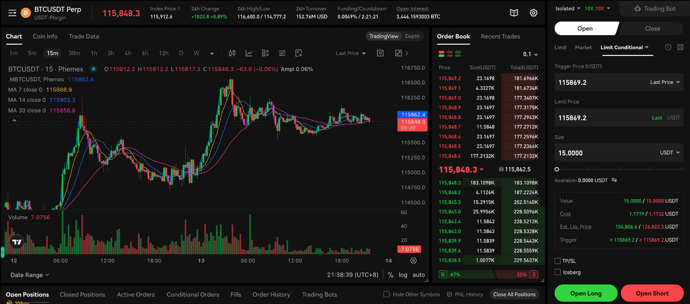Select the Market order tab

[x=583, y=47]
